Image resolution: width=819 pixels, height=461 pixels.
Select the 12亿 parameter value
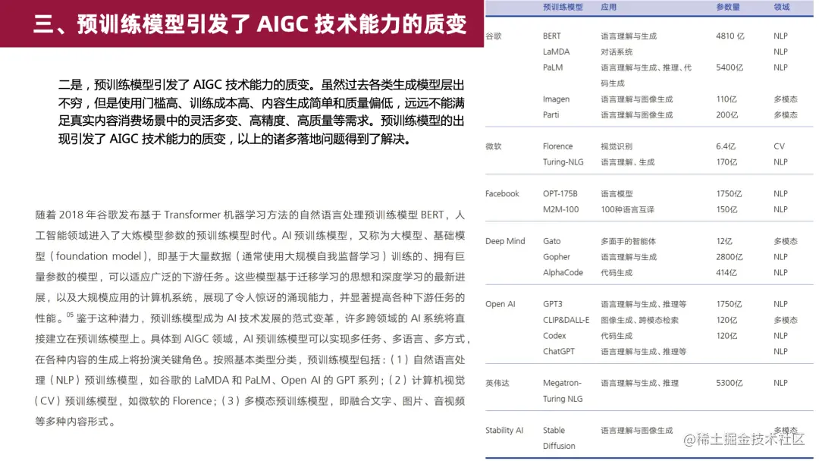(724, 241)
